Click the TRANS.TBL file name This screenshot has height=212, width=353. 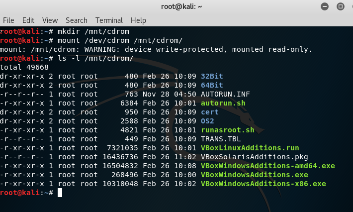click(221, 139)
